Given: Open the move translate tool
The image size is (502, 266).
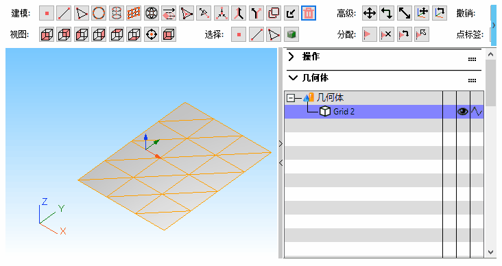Looking at the screenshot, I should 370,14.
